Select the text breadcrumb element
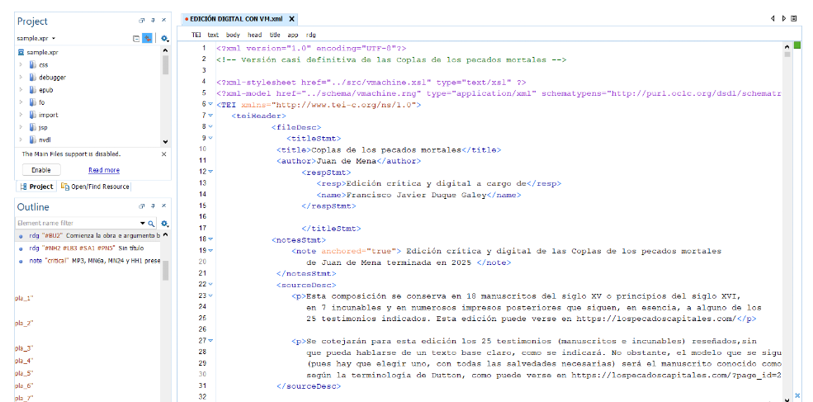Image resolution: width=813 pixels, height=402 pixels. pyautogui.click(x=213, y=35)
